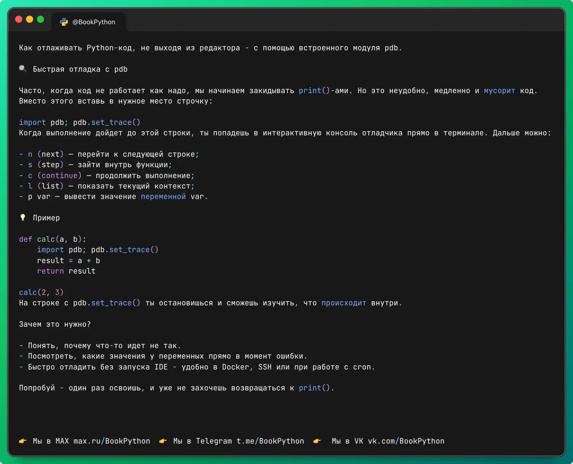
Task: Click the pointing hand before Мы в VK
Action: [x=317, y=441]
